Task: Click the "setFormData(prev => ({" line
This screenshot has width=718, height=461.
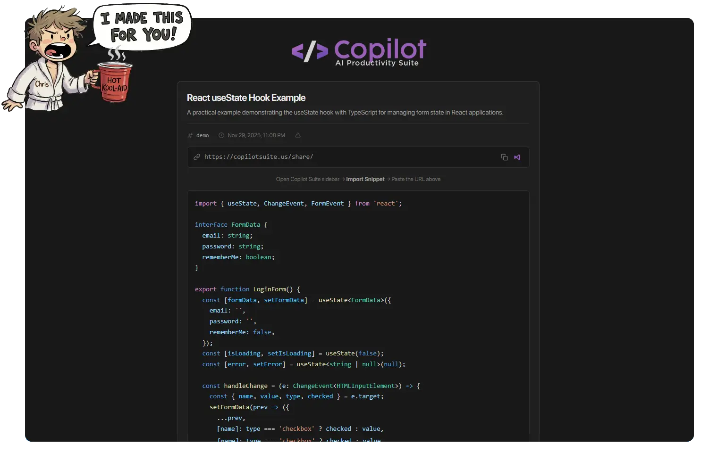Action: pos(249,407)
